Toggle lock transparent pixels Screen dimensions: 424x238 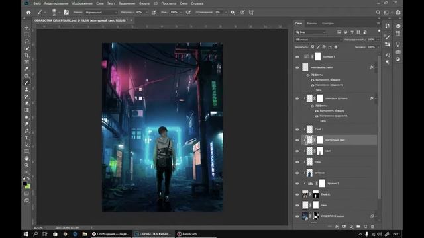[x=312, y=47]
